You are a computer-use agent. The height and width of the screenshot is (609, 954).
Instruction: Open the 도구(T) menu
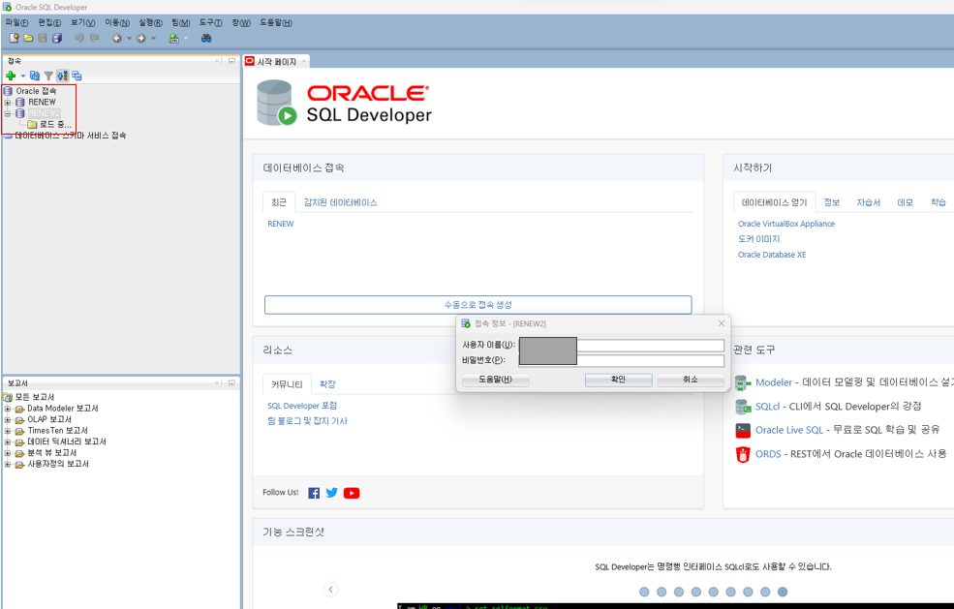[210, 22]
